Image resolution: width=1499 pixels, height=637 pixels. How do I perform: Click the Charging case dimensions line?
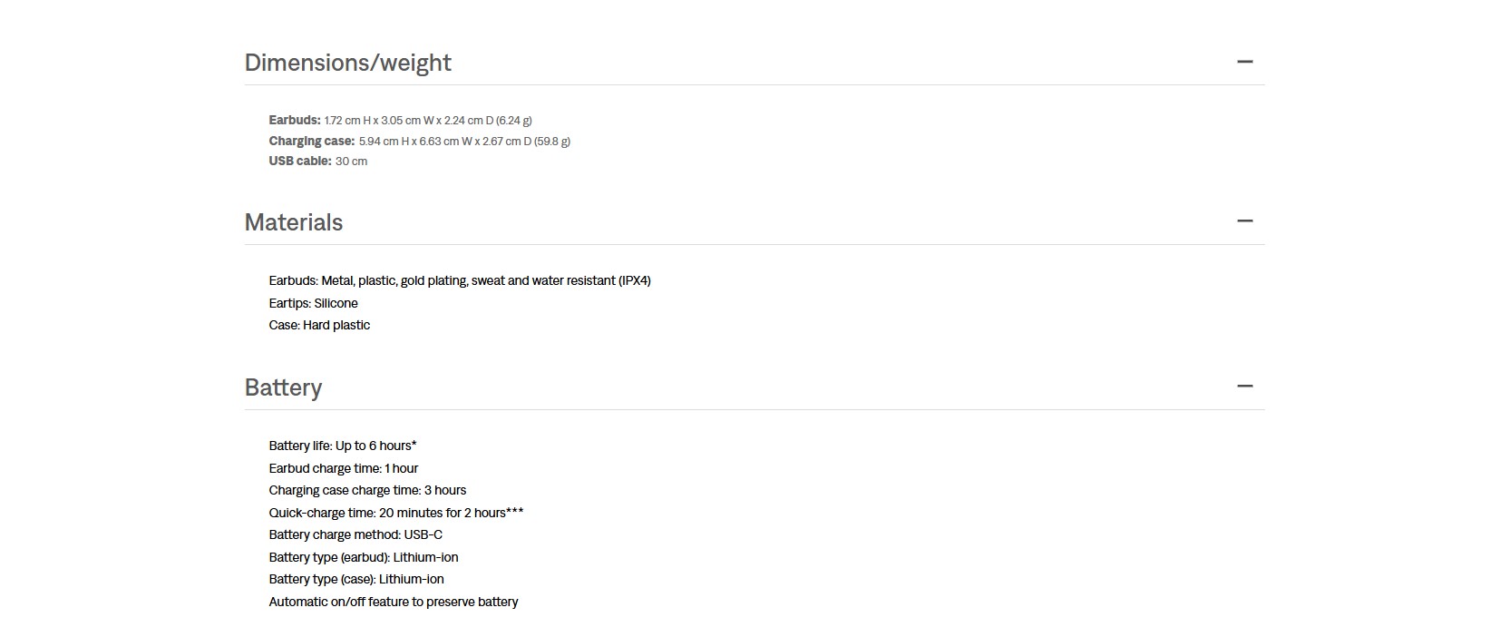(x=419, y=141)
